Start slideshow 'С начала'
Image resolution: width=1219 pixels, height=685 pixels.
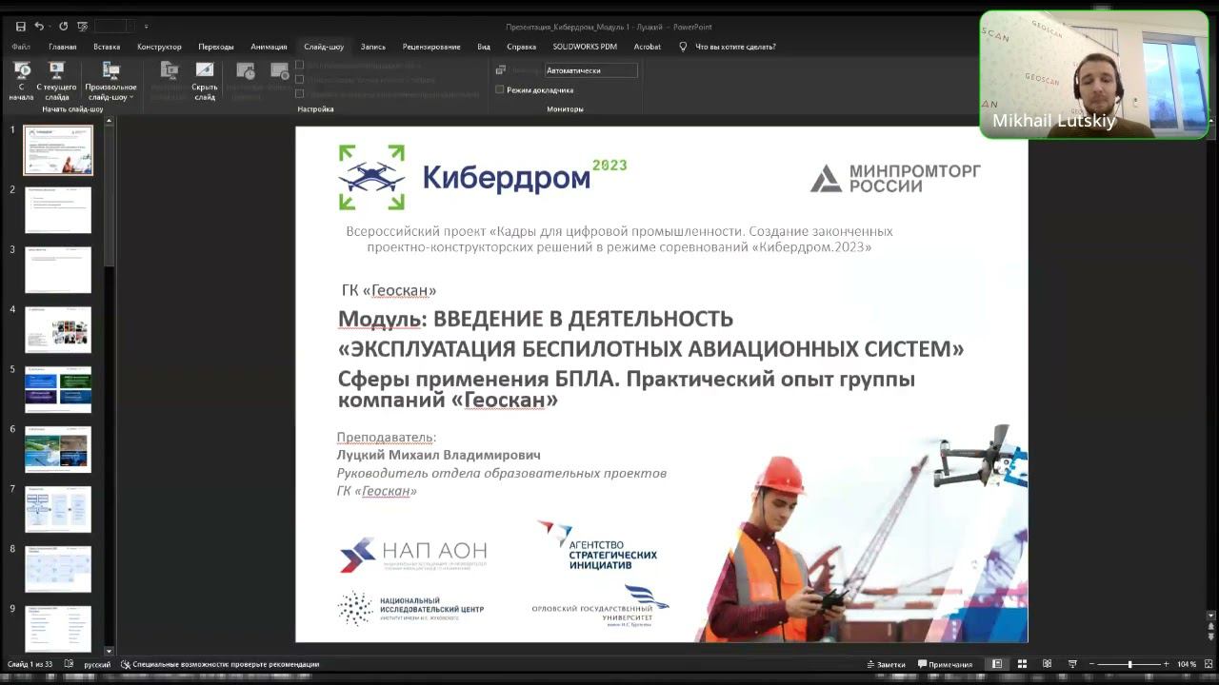pos(21,81)
